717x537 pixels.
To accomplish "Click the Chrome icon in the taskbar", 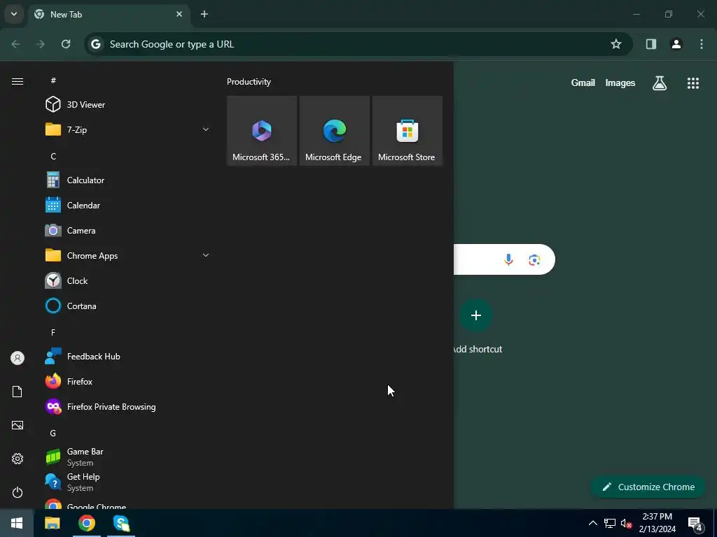I will click(x=86, y=523).
